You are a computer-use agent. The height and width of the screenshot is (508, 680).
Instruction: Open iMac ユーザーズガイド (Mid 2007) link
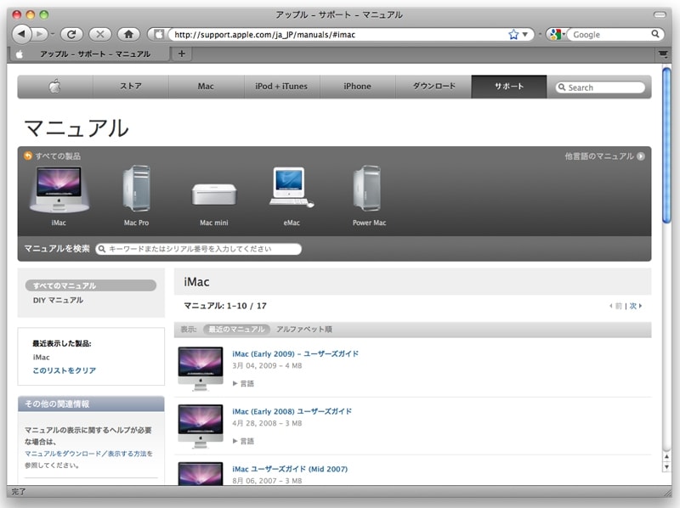click(x=290, y=469)
